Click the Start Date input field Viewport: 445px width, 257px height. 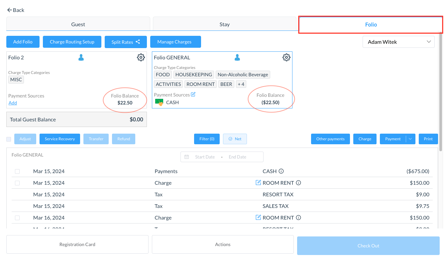[x=205, y=157]
